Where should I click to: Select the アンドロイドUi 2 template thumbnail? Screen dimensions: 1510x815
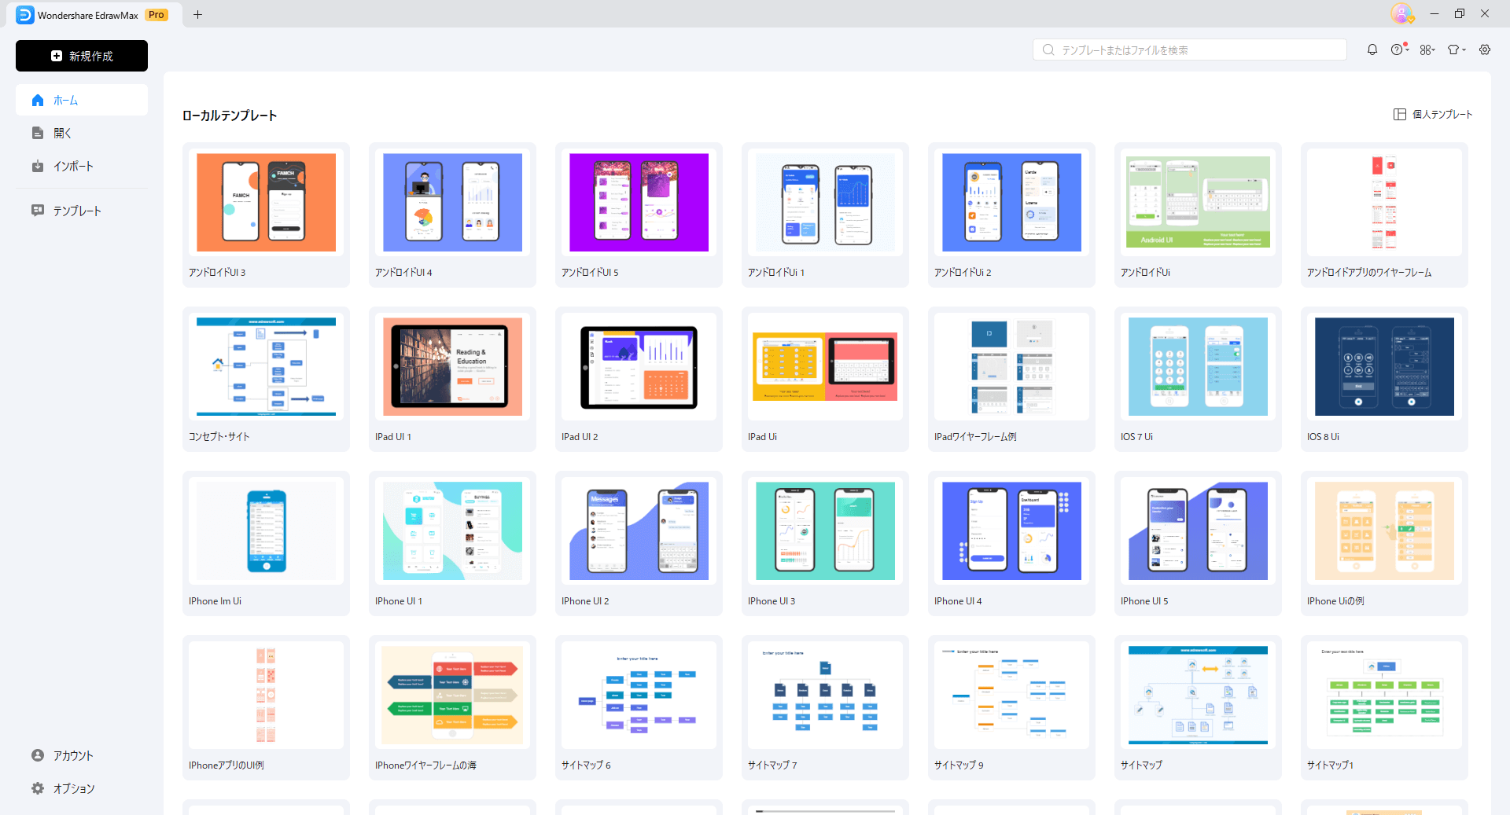[x=1011, y=203]
